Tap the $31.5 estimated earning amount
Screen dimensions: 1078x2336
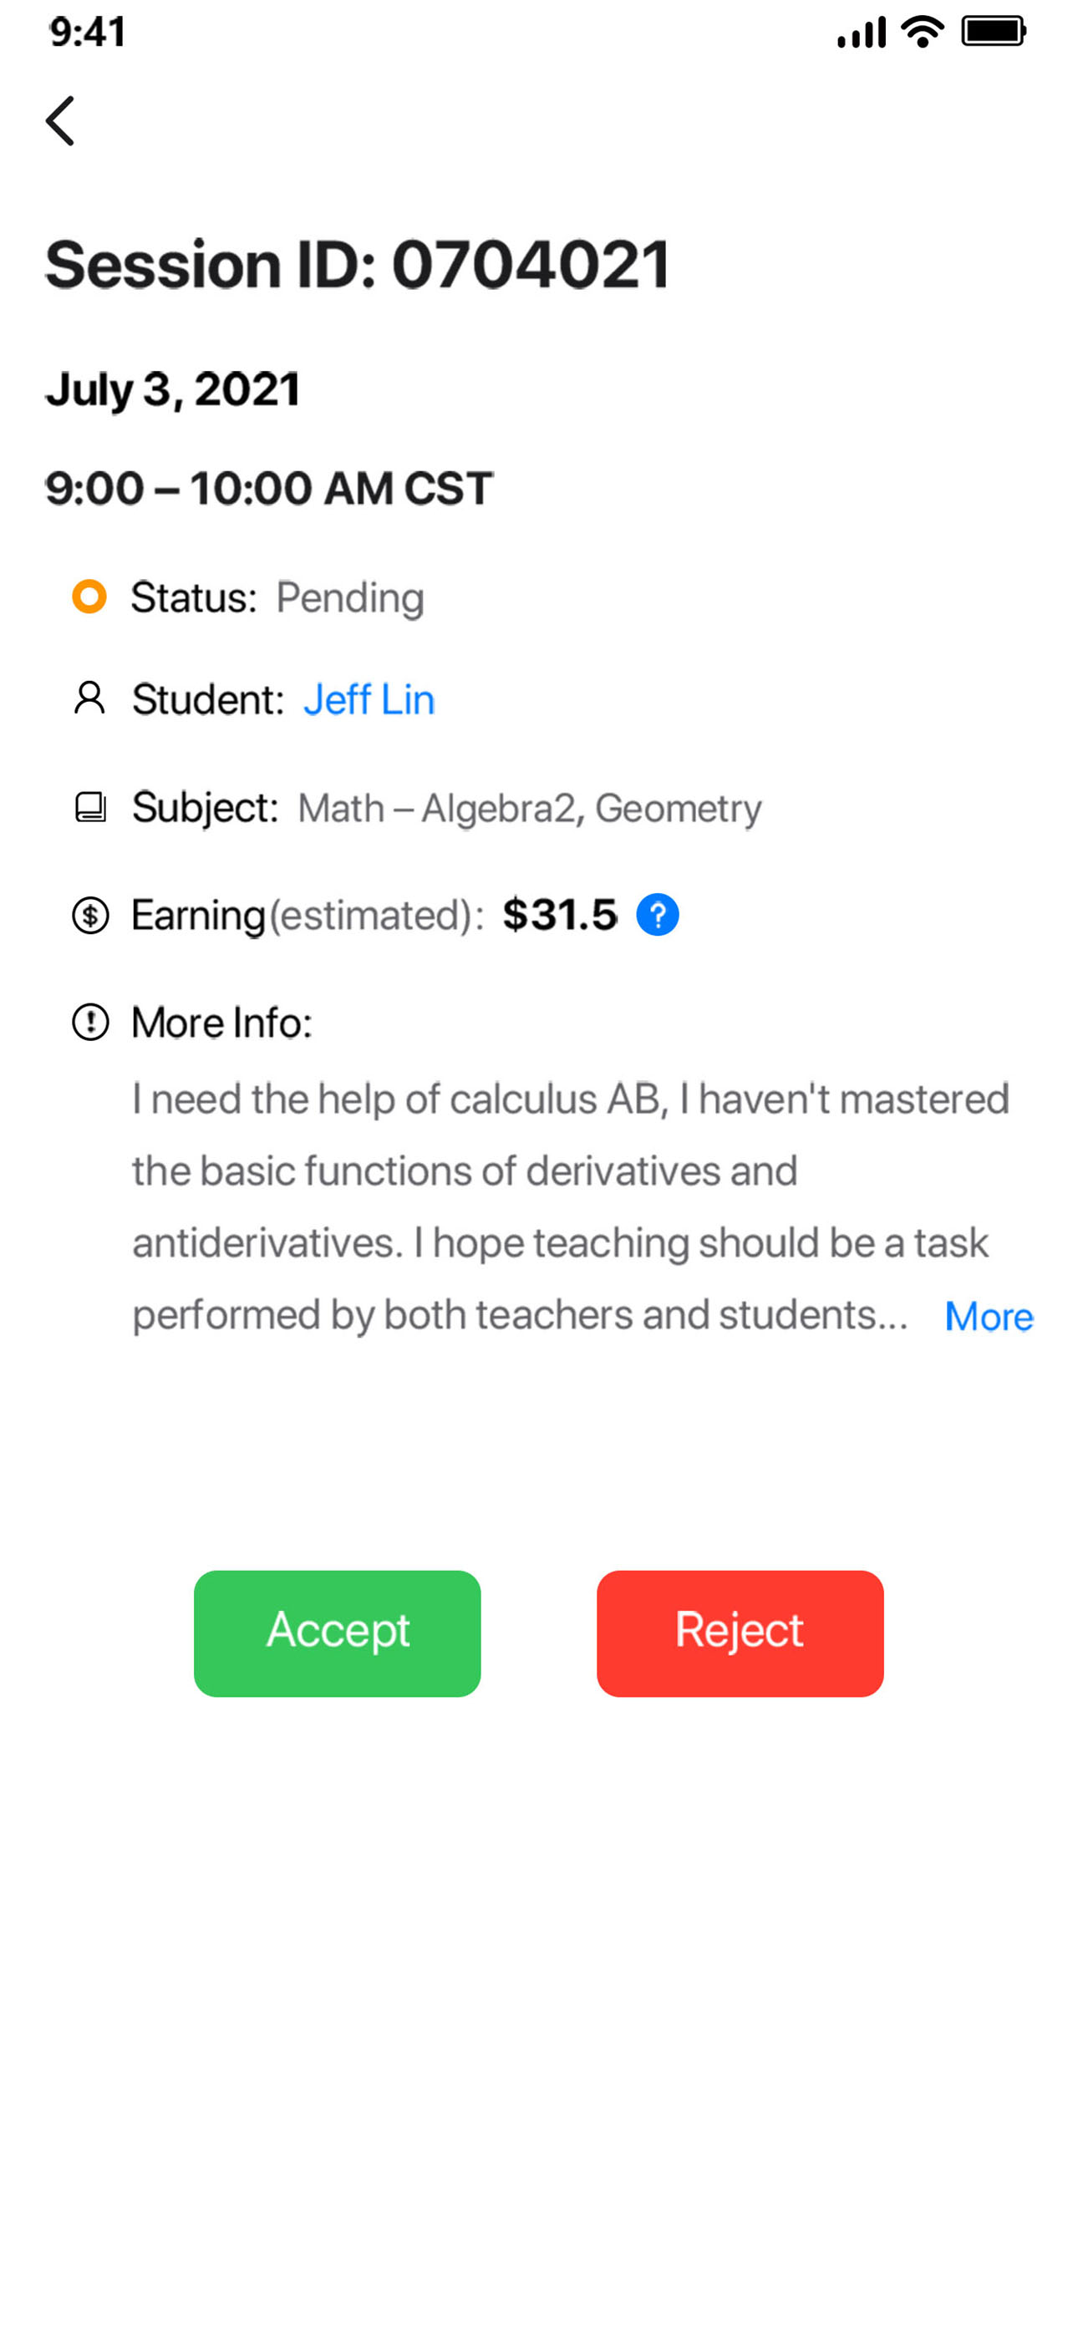tap(560, 914)
